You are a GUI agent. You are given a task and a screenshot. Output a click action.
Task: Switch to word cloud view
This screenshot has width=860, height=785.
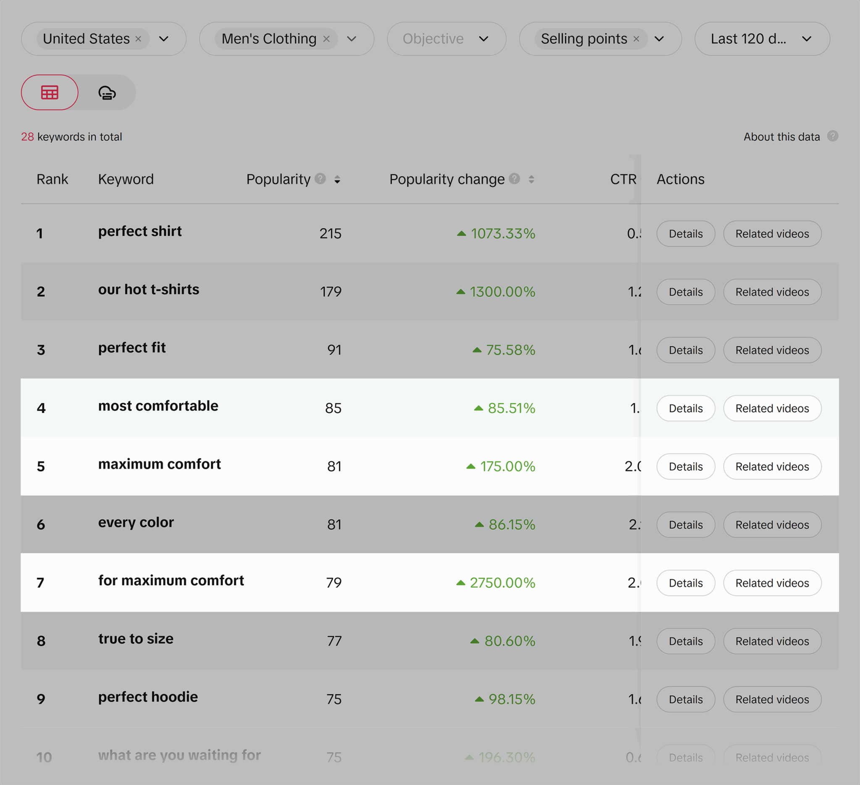[x=106, y=92]
